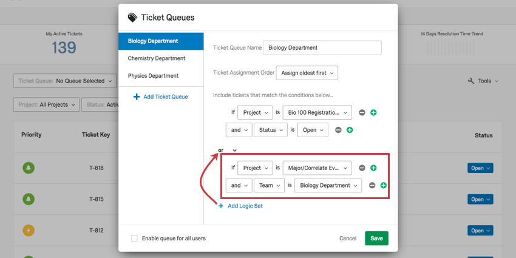The height and width of the screenshot is (258, 516).
Task: Cancel the Ticket Queues dialog
Action: click(348, 239)
